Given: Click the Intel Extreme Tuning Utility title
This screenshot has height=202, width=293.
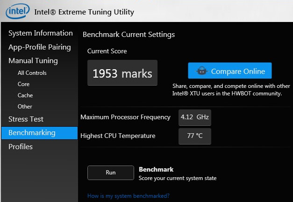Looking at the screenshot, I should [x=84, y=12].
